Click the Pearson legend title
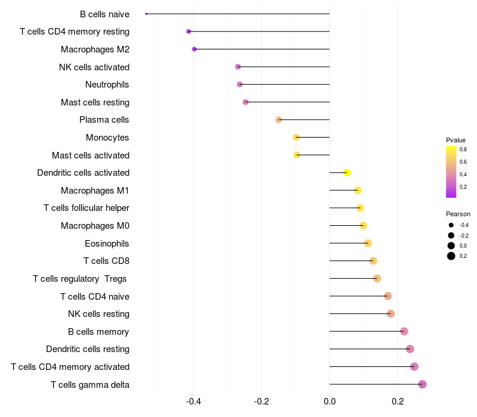 coord(458,214)
